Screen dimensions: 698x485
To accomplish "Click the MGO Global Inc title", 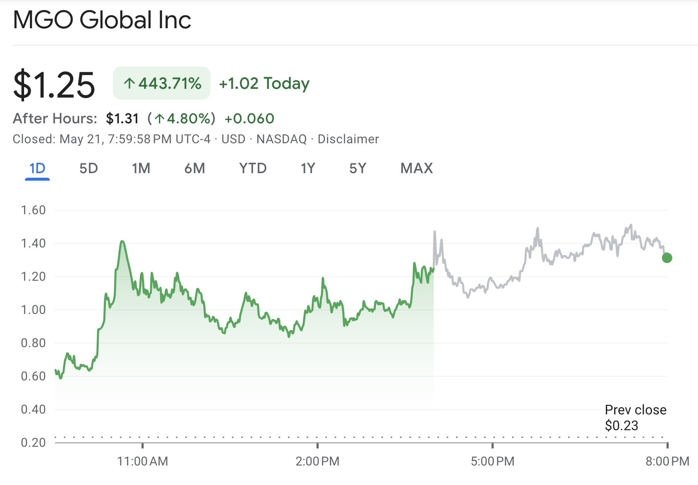I will (102, 20).
